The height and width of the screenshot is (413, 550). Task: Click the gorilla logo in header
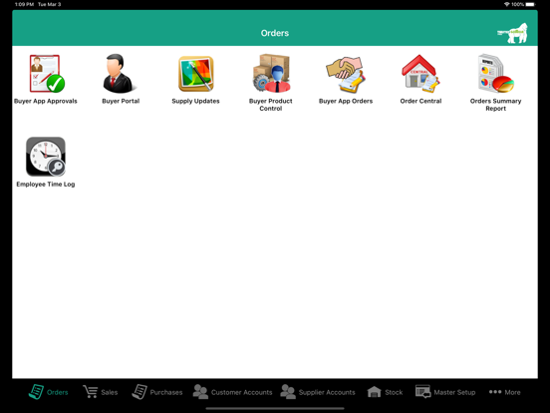(513, 33)
